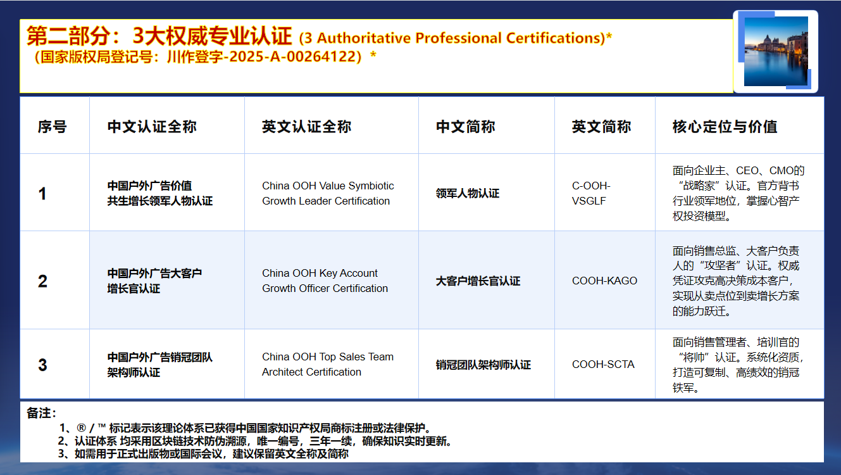The height and width of the screenshot is (475, 841).
Task: Click the abbreviation "COOH-SCTA"
Action: click(603, 364)
